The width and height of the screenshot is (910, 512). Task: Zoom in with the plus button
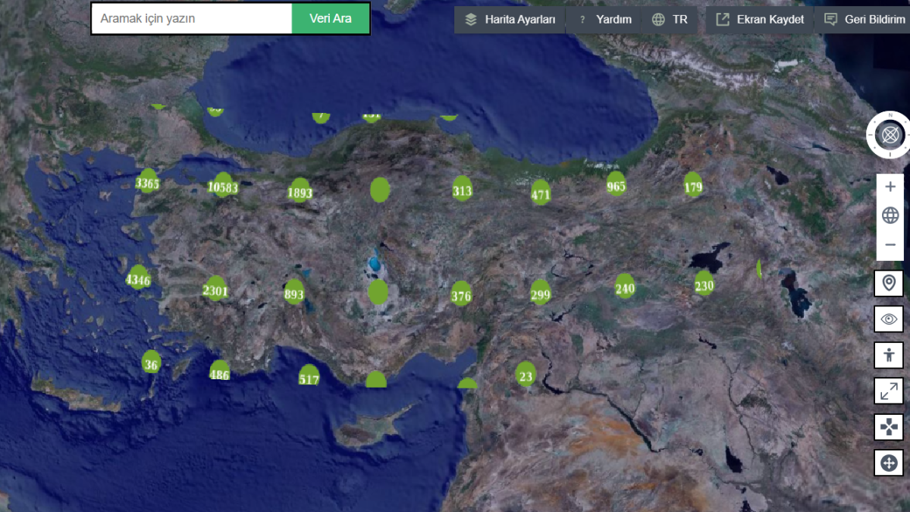pyautogui.click(x=890, y=187)
